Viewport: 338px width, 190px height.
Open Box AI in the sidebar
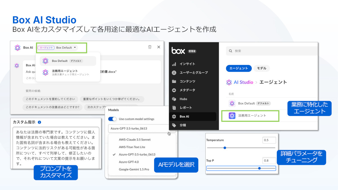click(x=193, y=117)
